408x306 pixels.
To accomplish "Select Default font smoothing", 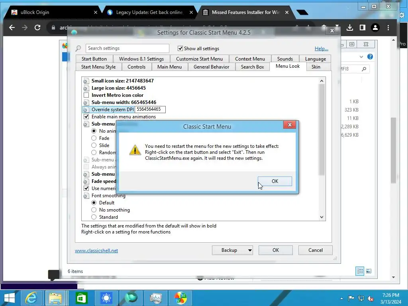I will pos(94,203).
